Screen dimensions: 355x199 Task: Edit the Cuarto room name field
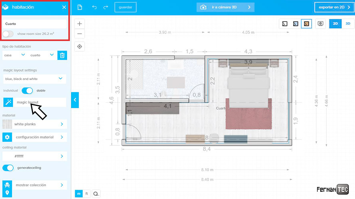(x=34, y=24)
